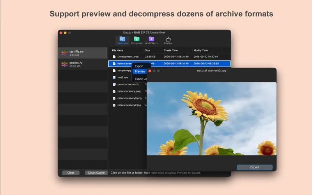Click the test file.rar archive icon

[64, 53]
